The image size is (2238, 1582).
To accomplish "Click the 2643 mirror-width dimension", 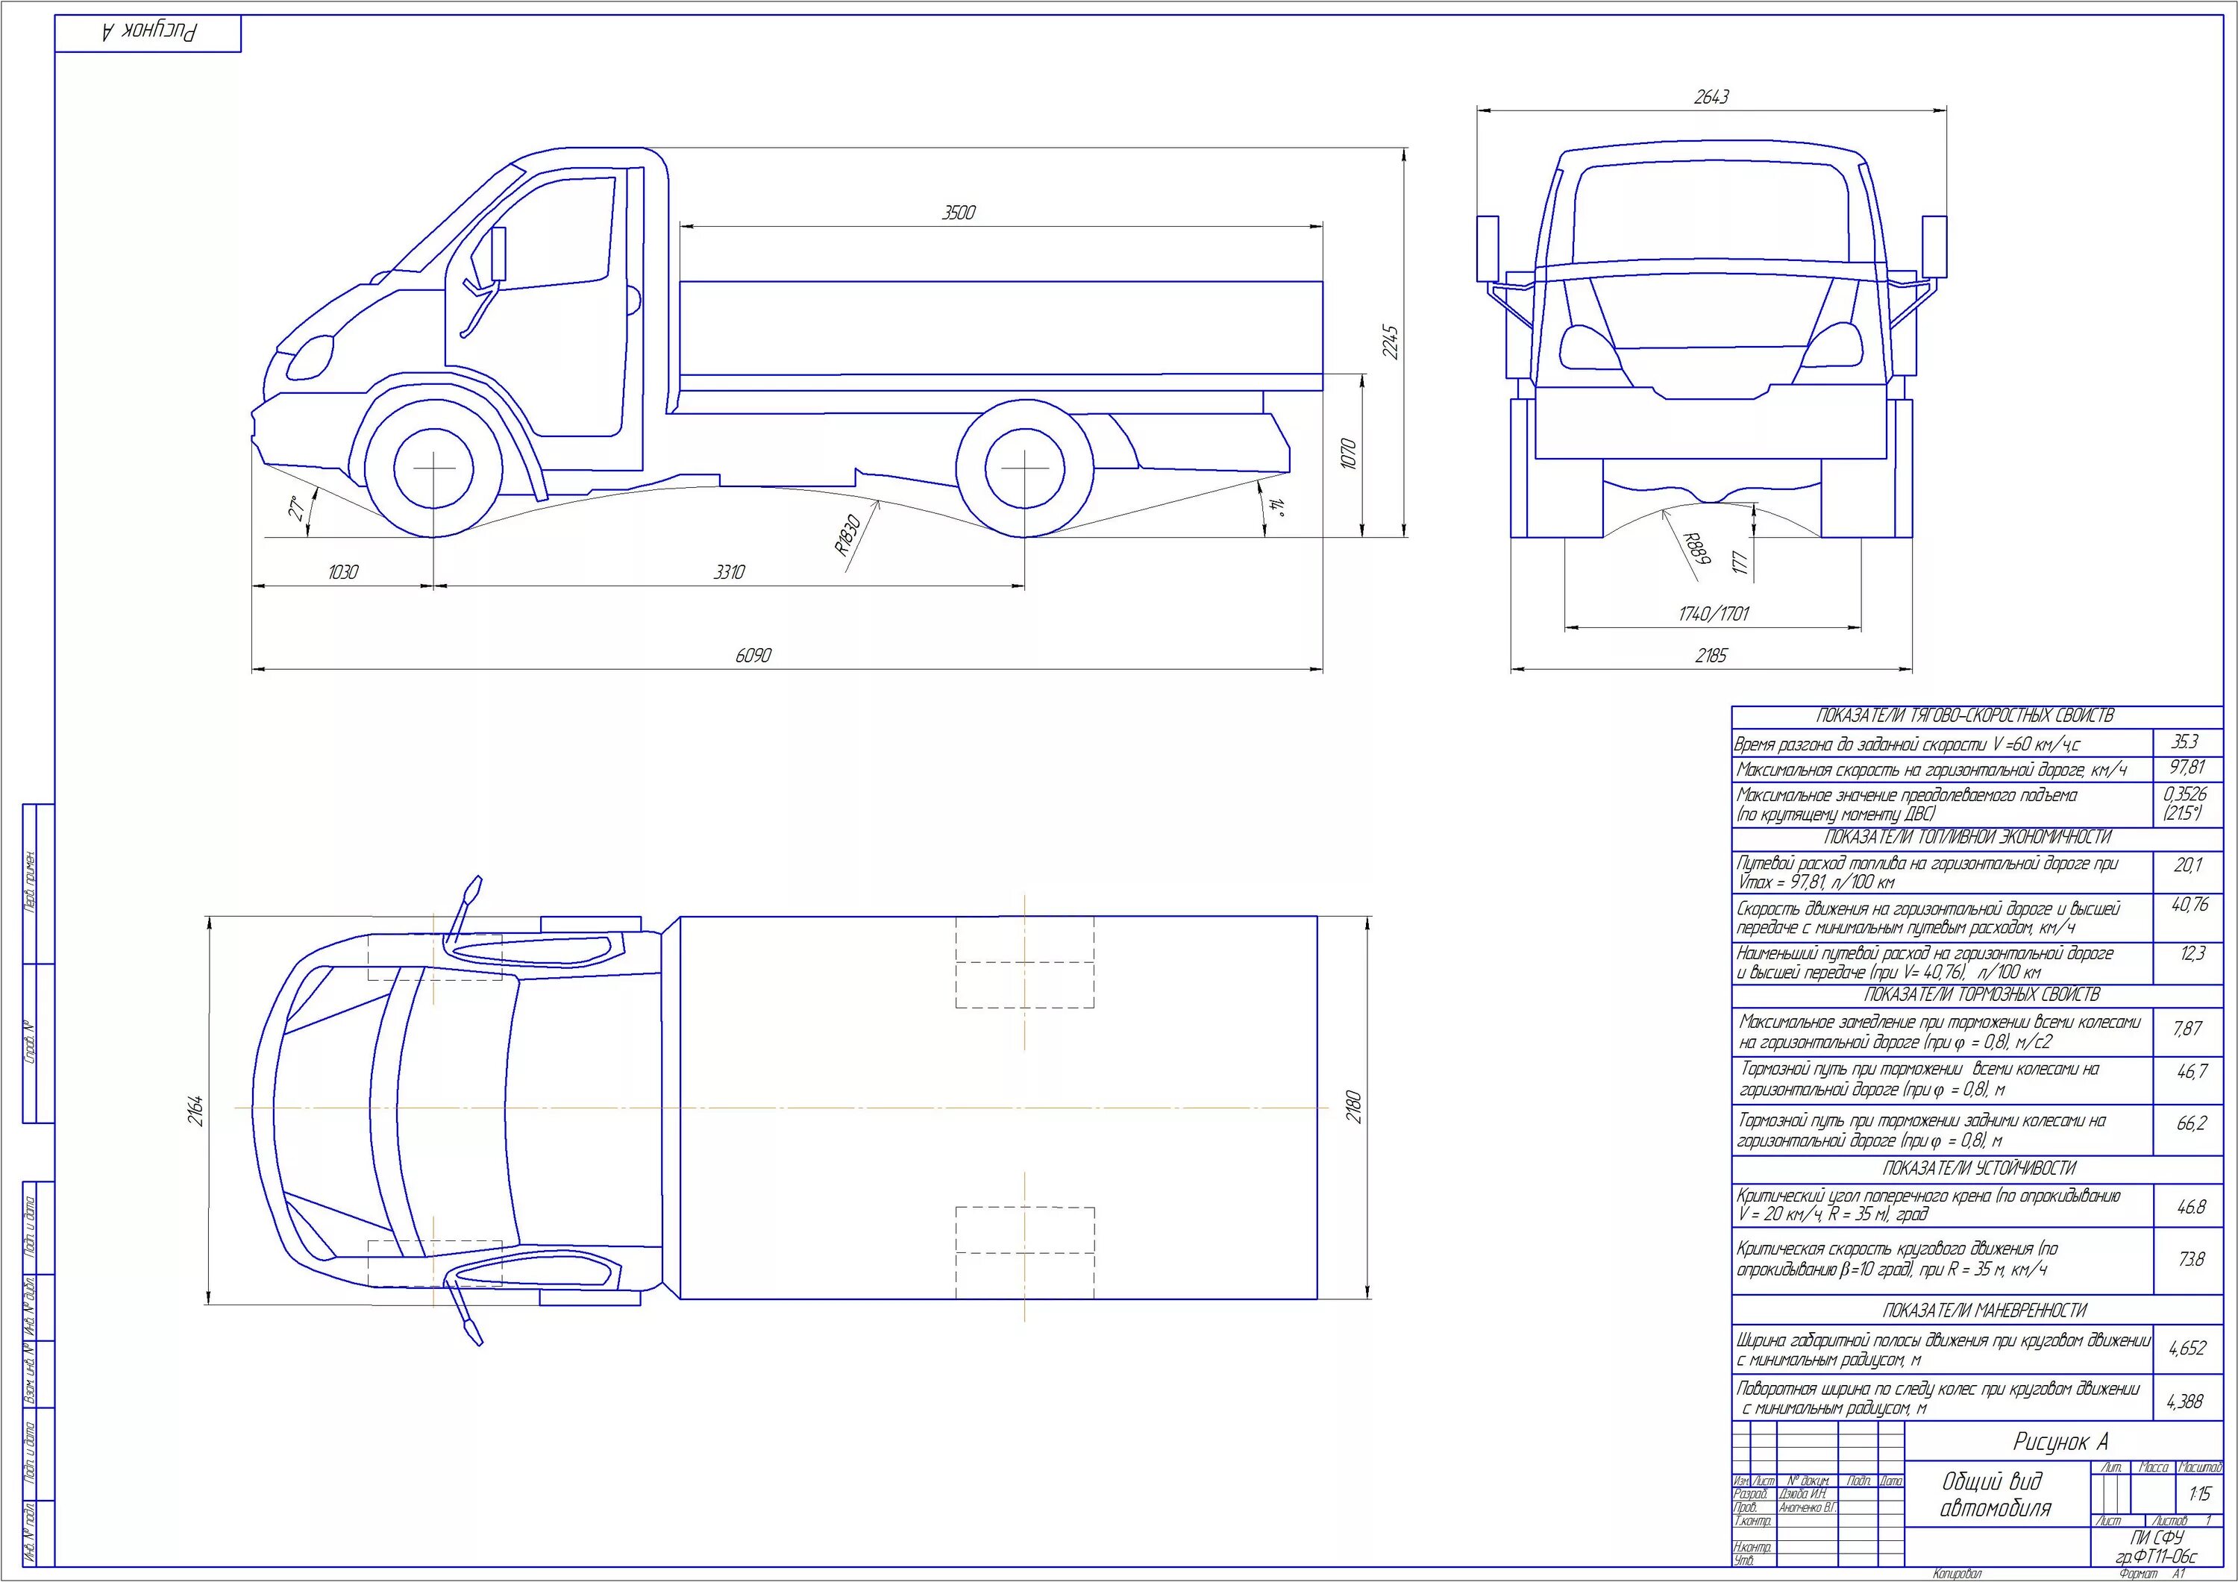I will [1711, 98].
